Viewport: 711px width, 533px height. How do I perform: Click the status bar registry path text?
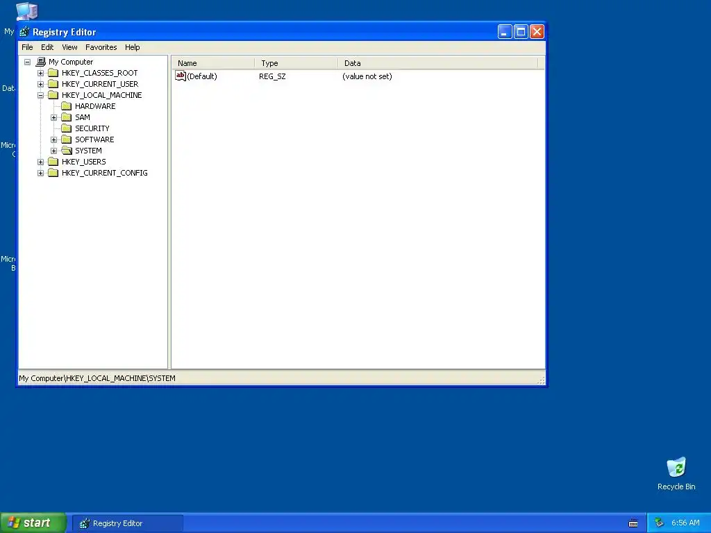coord(97,378)
